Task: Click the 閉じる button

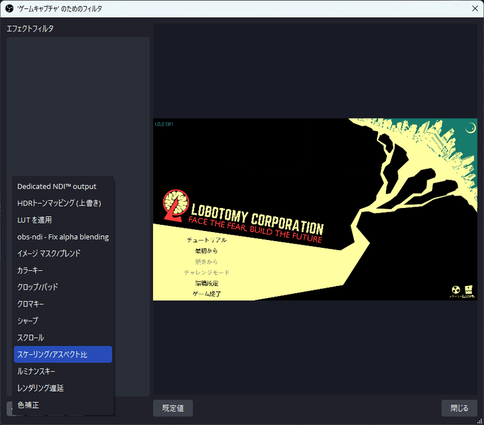Action: [459, 408]
